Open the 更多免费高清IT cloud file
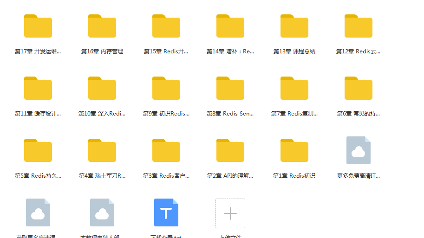 358,151
